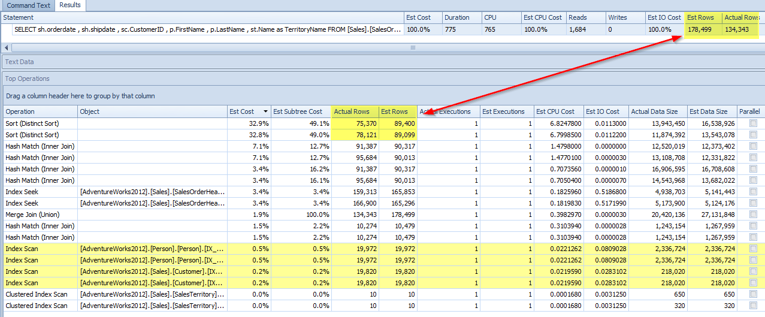This screenshot has width=765, height=317.
Task: Click the Object column header
Action: coord(153,111)
